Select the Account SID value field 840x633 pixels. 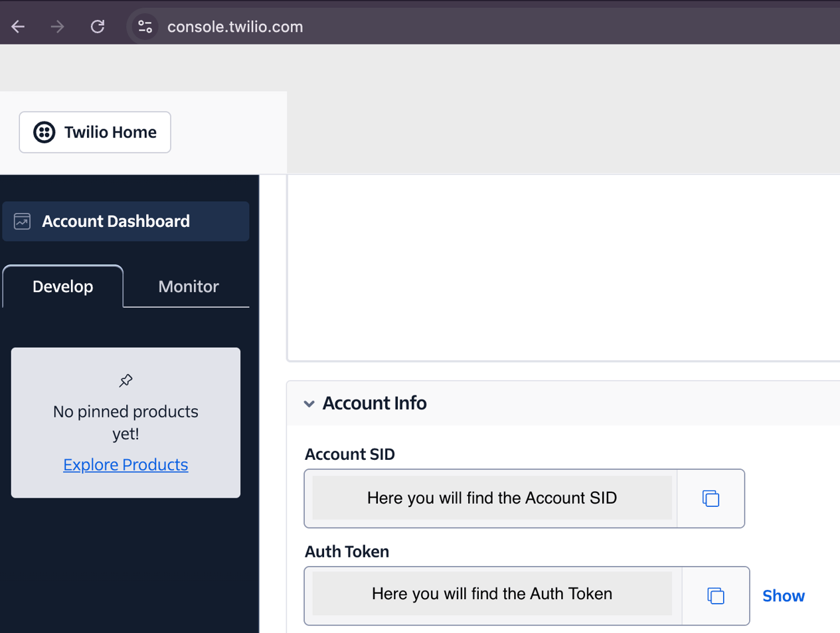492,498
